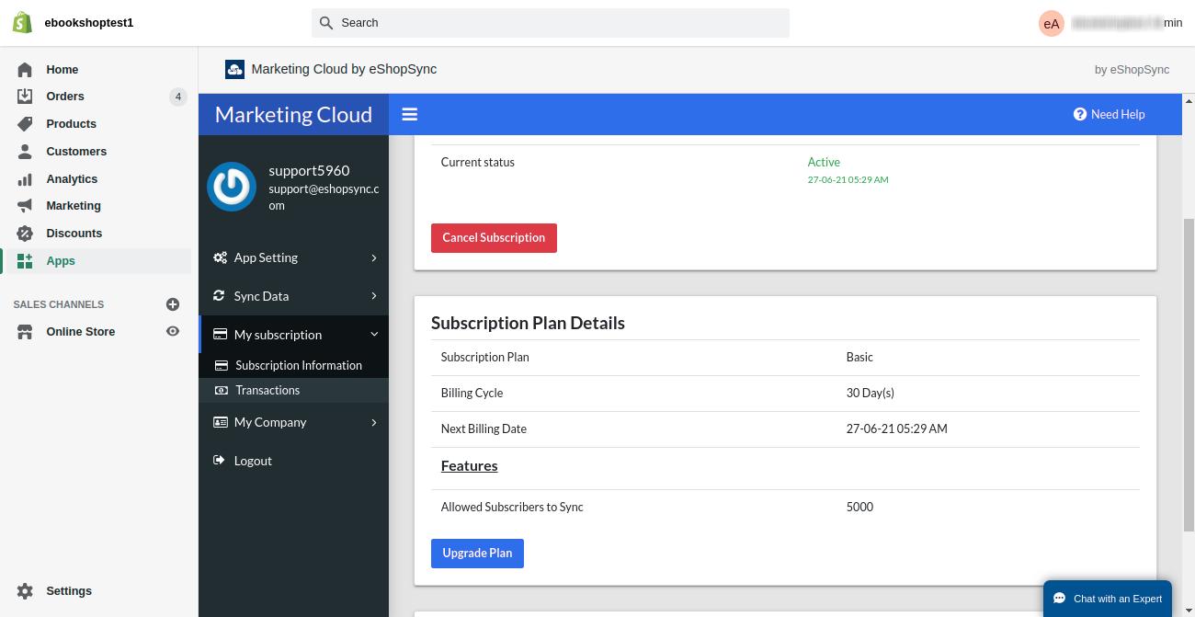This screenshot has width=1195, height=617.
Task: Click the Upgrade Plan button
Action: pyautogui.click(x=477, y=554)
